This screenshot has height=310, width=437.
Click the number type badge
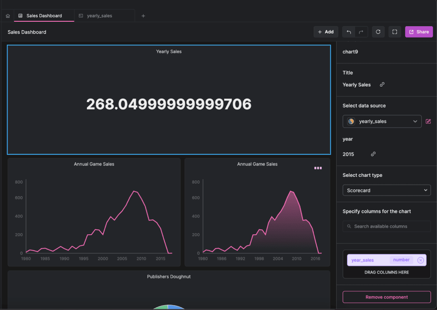(401, 260)
